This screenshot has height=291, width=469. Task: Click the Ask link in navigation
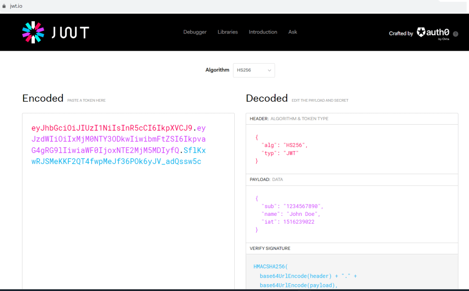pos(292,32)
